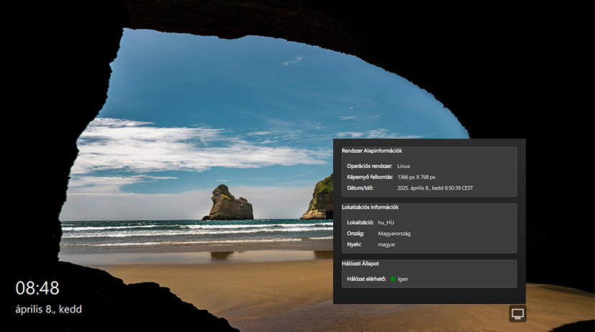Select the Rendszer Alapinformációk section header

pos(371,151)
